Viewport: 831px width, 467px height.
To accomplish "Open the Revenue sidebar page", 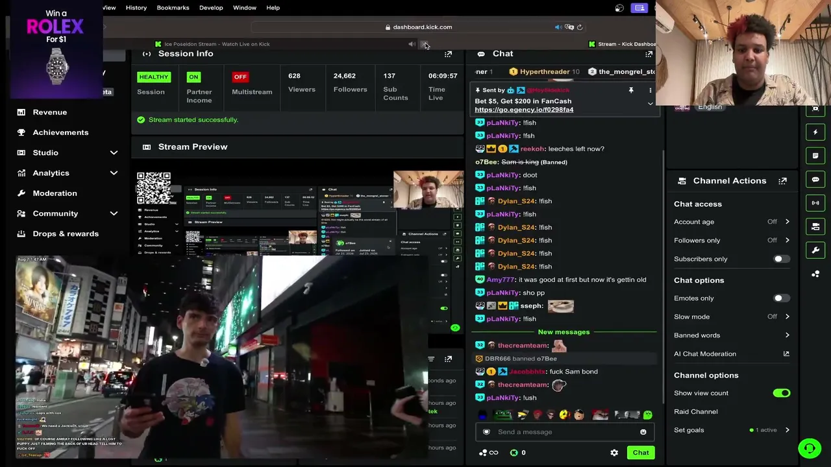I will [50, 112].
